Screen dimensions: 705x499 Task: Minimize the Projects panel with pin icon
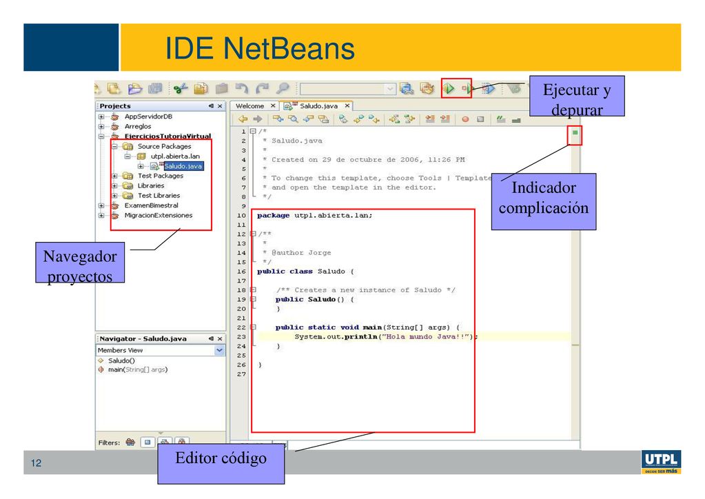211,106
